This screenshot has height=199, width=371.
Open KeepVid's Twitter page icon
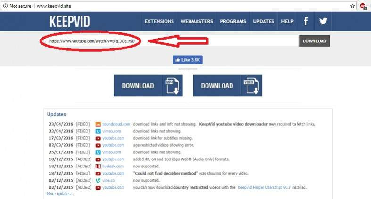323,21
